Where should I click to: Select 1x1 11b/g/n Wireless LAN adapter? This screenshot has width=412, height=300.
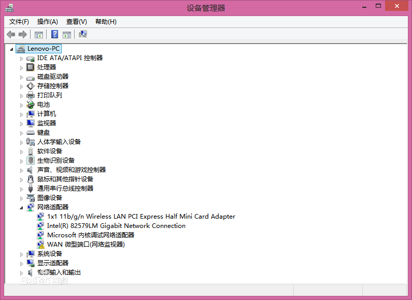pyautogui.click(x=141, y=217)
